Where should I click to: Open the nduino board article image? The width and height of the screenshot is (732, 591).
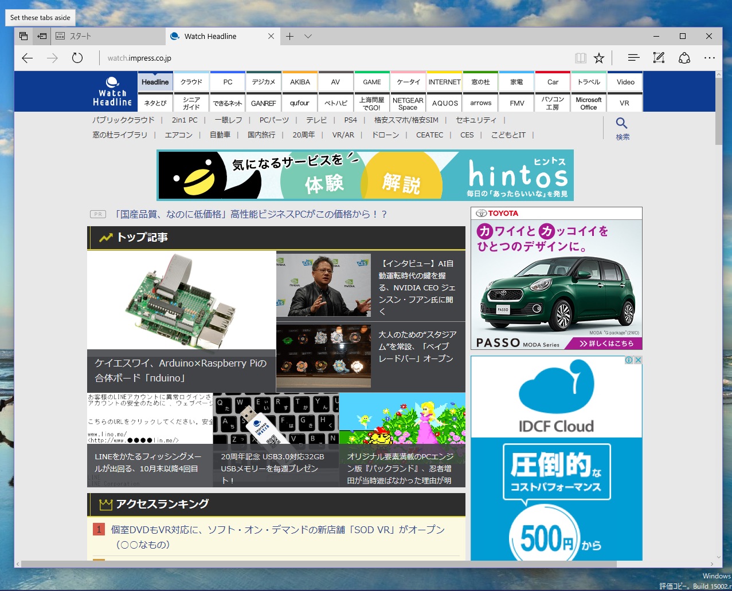[x=182, y=300]
